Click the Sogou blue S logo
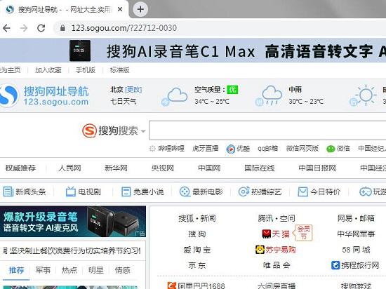Image resolution: width=386 pixels, height=289 pixels. pyautogui.click(x=8, y=96)
